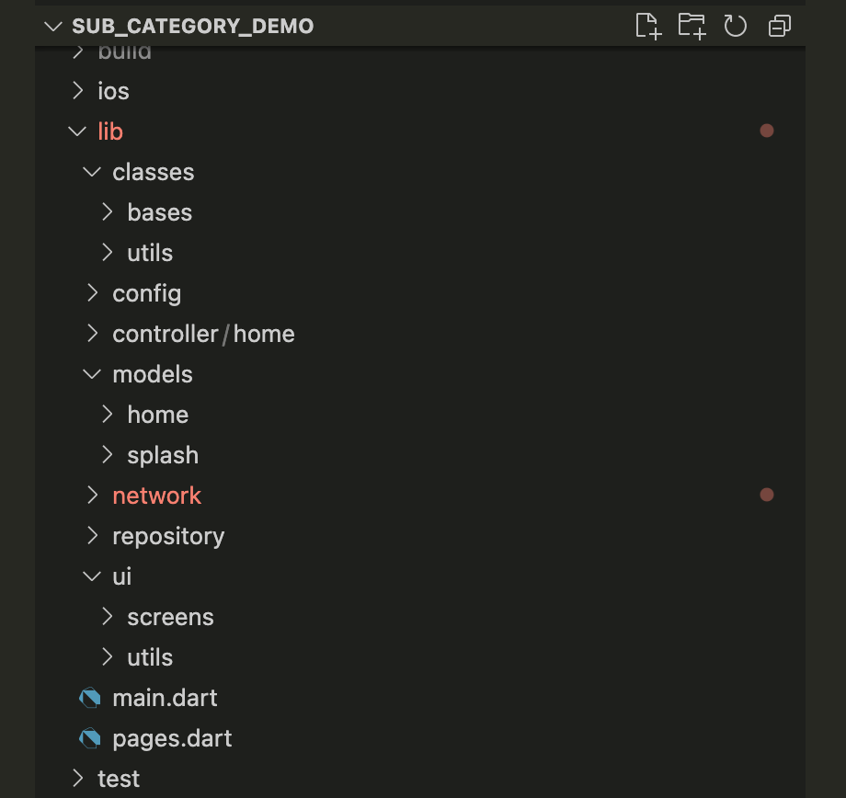Screen dimensions: 846x798
Task: Expand the test folder
Action: pos(119,779)
